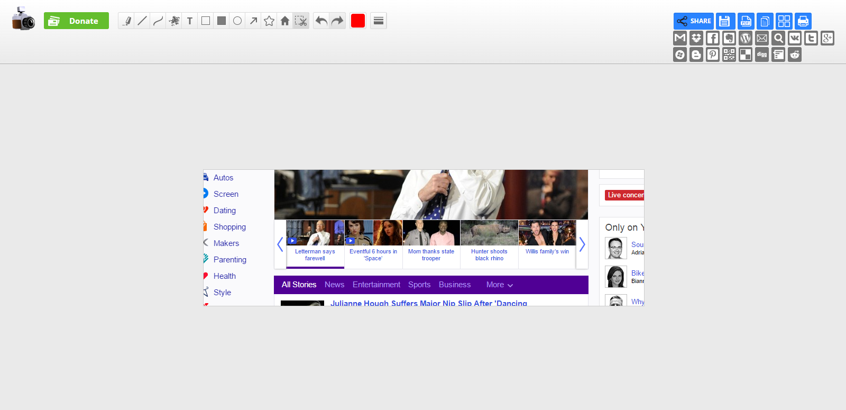
Task: Click the 'Mom thanks state trooper' caption
Action: 431,255
